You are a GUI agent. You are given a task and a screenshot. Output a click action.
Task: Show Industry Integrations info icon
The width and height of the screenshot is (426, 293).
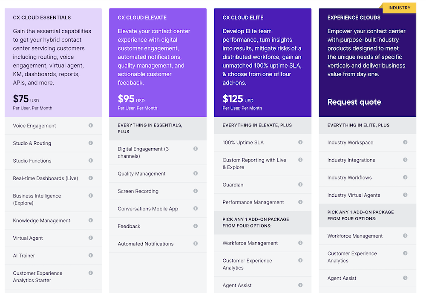click(406, 160)
